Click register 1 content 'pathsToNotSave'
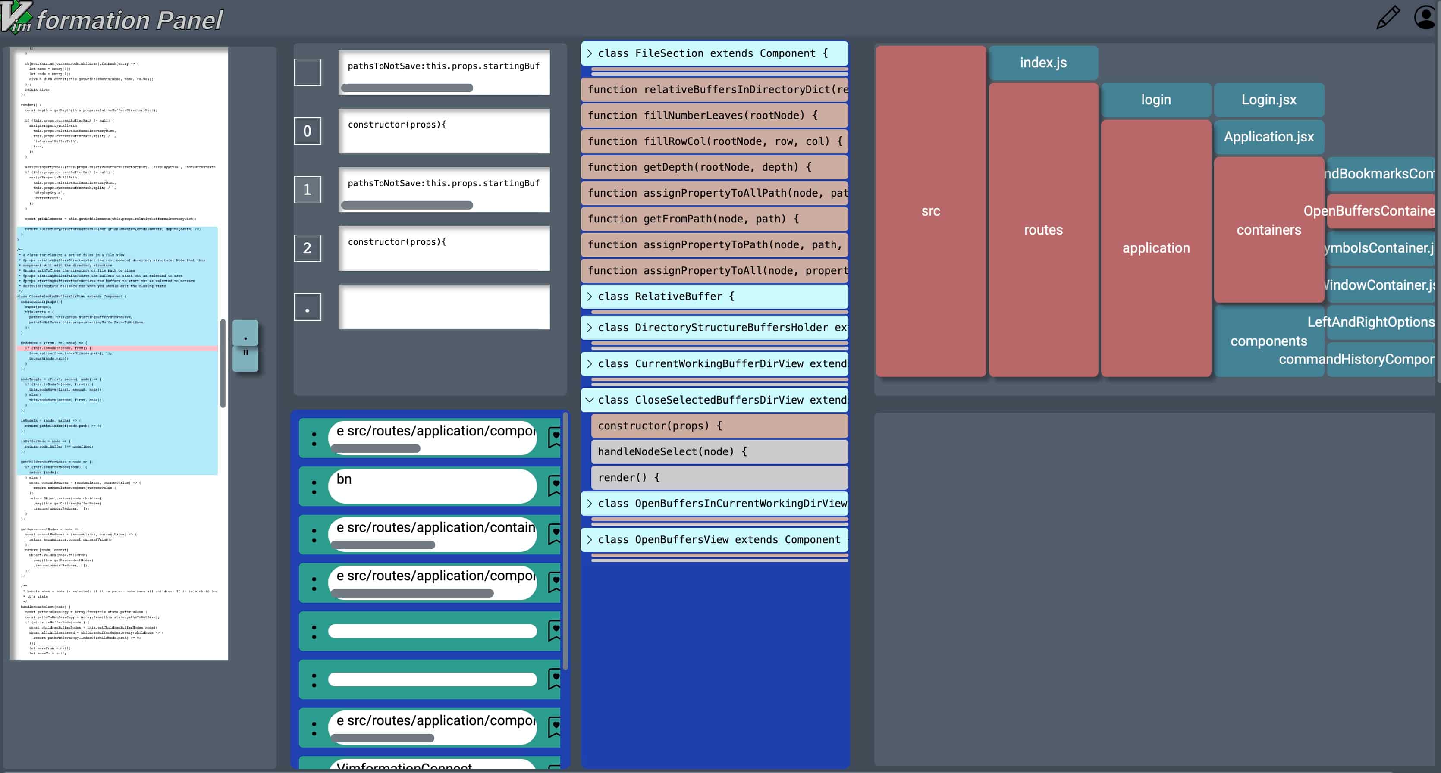Screen dimensions: 1441x773 [443, 190]
